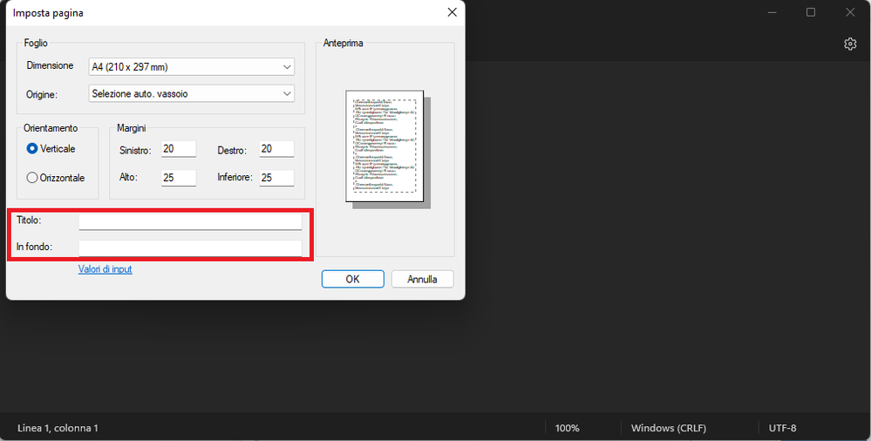Click the In fondo footer field
Image resolution: width=871 pixels, height=441 pixels.
click(x=190, y=248)
